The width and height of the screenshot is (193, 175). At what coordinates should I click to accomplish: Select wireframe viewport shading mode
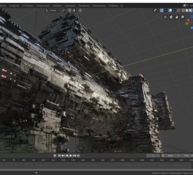[183, 10]
